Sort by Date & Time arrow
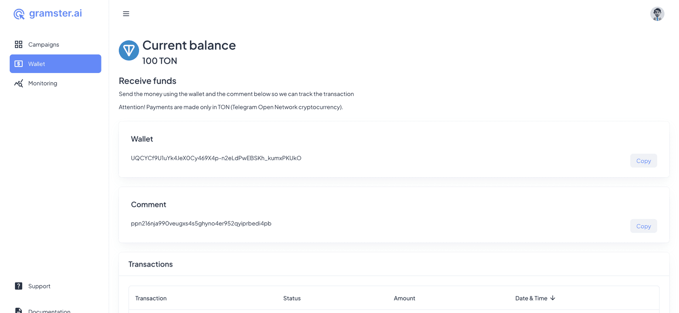Image resolution: width=679 pixels, height=313 pixels. point(552,298)
